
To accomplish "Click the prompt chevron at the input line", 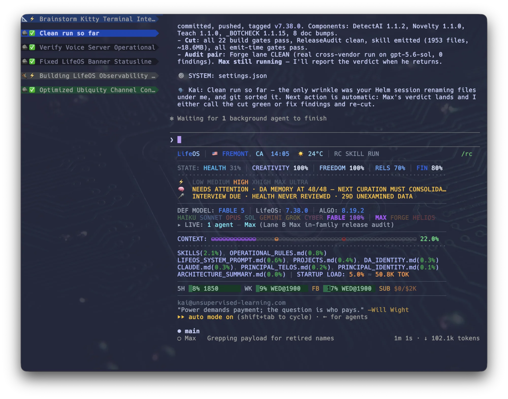I will pos(172,140).
